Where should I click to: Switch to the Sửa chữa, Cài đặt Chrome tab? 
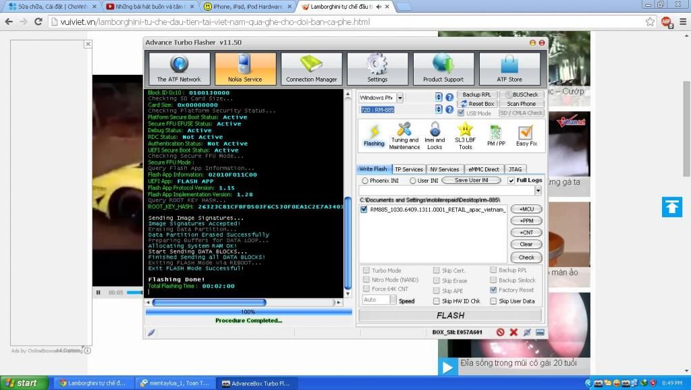point(53,7)
